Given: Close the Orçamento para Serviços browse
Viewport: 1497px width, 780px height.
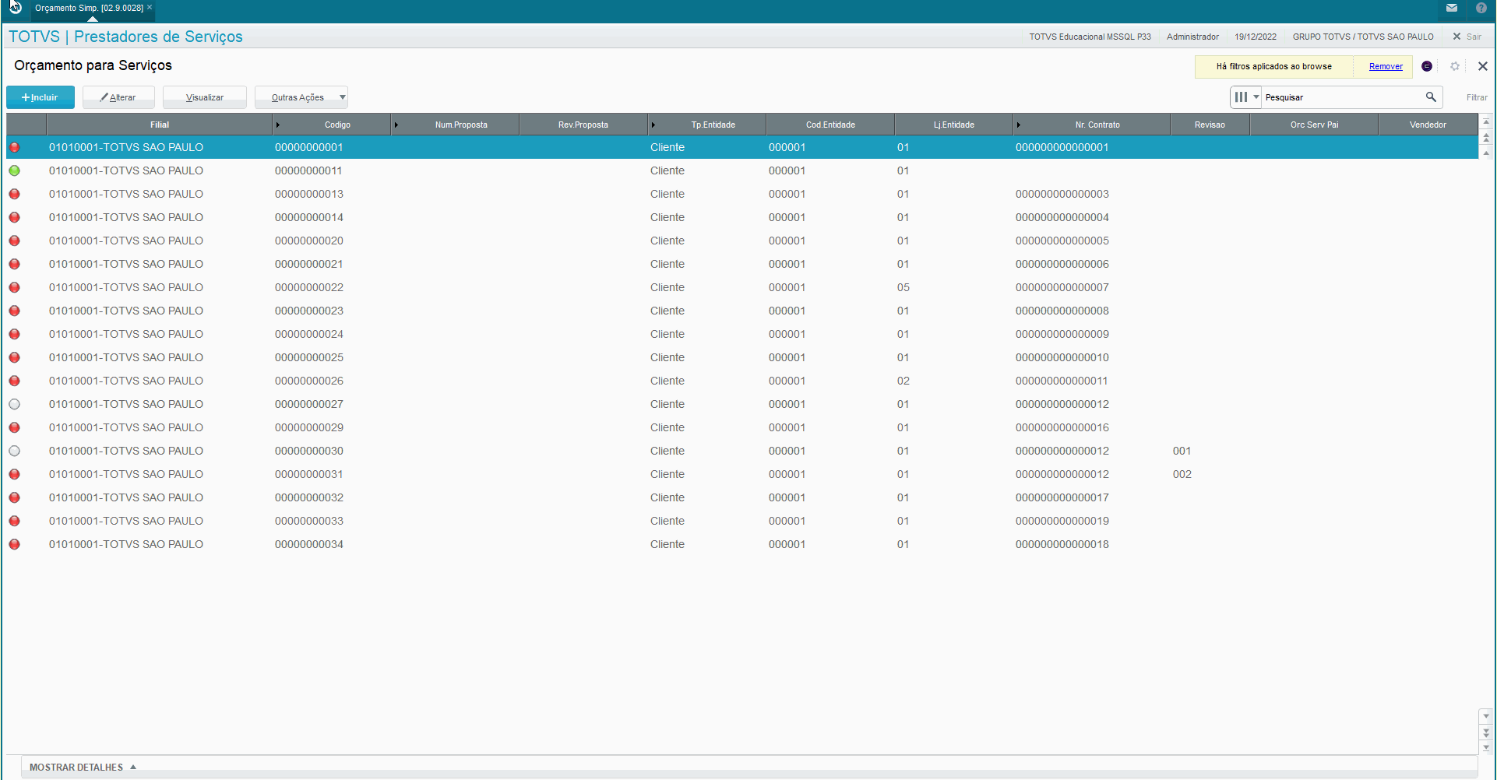Looking at the screenshot, I should [1483, 66].
